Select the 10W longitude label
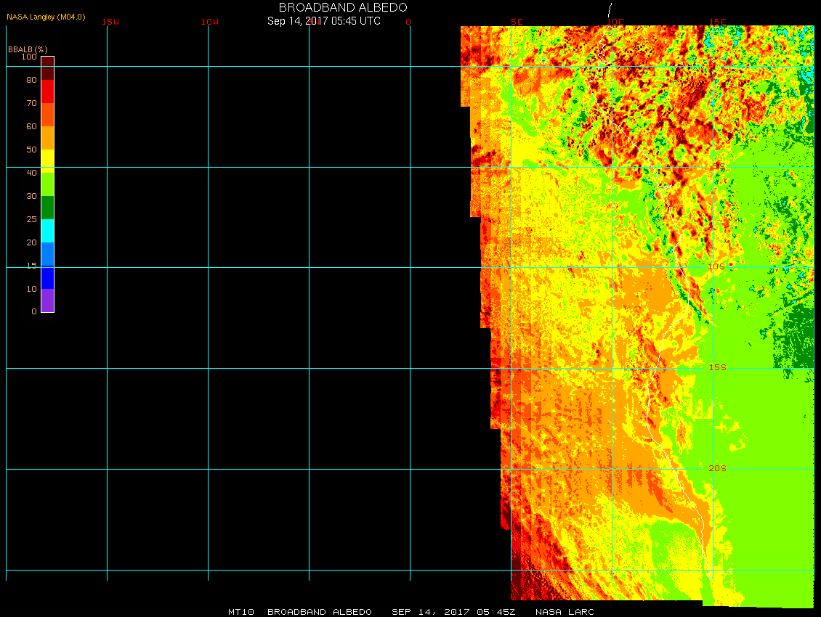The image size is (821, 617). 210,22
